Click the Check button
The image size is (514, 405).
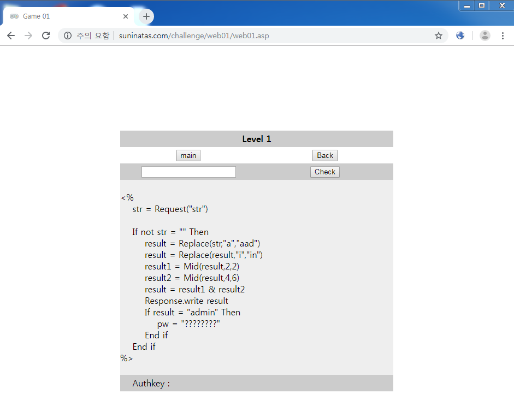click(x=325, y=172)
